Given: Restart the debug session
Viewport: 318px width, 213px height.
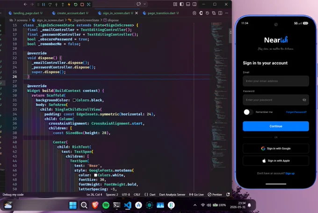Looking at the screenshot, I should tap(75, 5).
